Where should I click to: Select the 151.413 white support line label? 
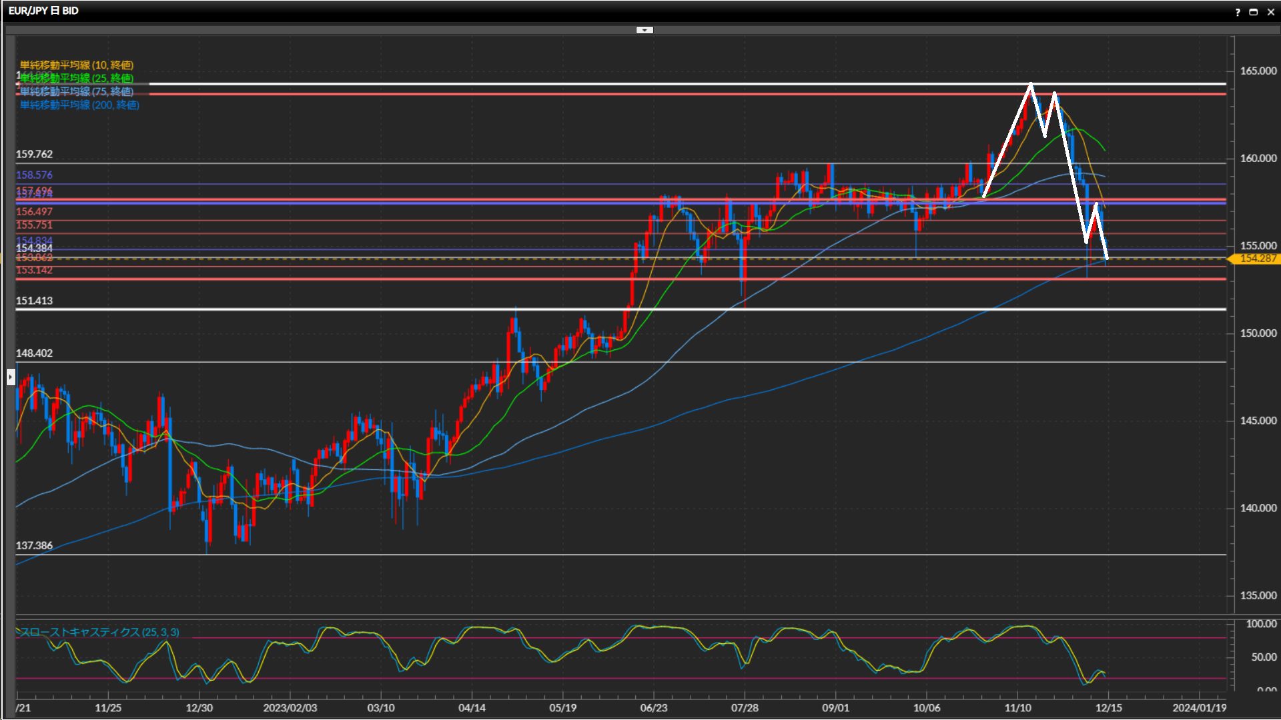[x=34, y=301]
